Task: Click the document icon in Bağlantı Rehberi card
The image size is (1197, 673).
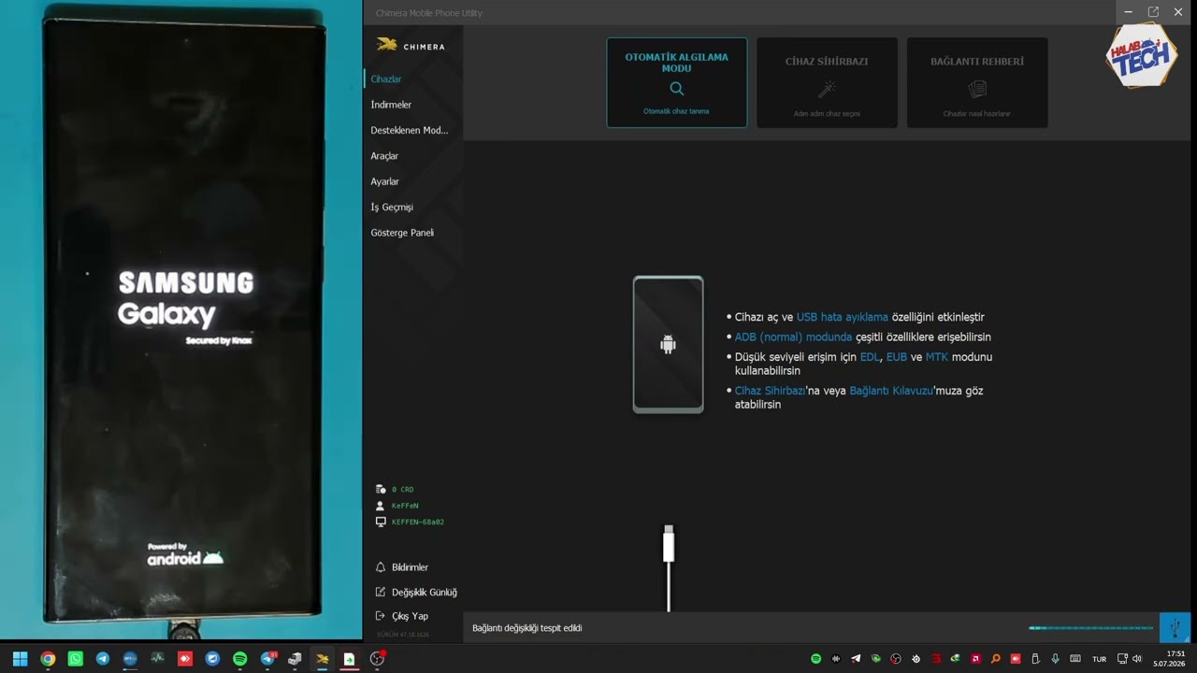Action: pos(977,89)
